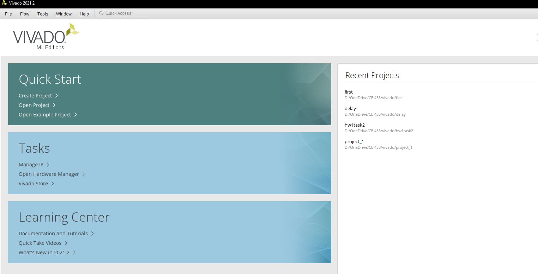Screen dimensions: 538x274
Task: Click chevron next to Vivado Store
Action: coord(53,184)
